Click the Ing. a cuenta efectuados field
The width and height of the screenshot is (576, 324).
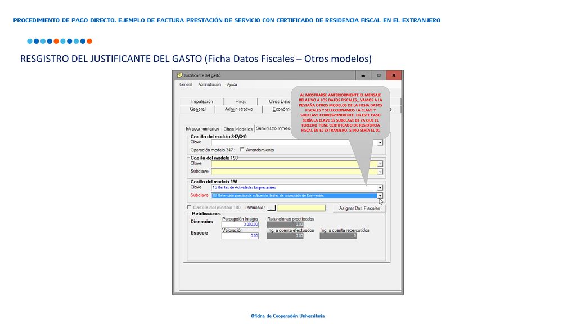click(x=285, y=236)
